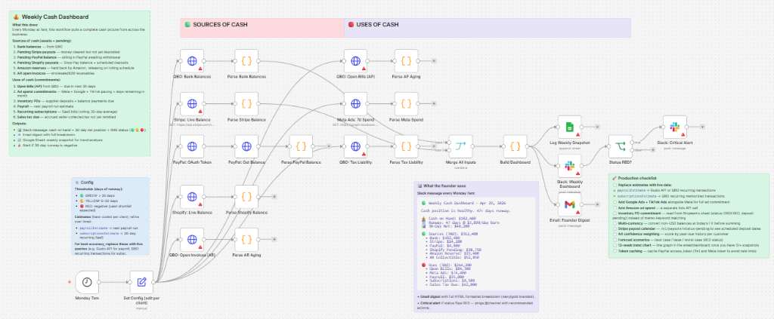
Task: Open the Parse Shopify Balance code node
Action: click(x=246, y=197)
